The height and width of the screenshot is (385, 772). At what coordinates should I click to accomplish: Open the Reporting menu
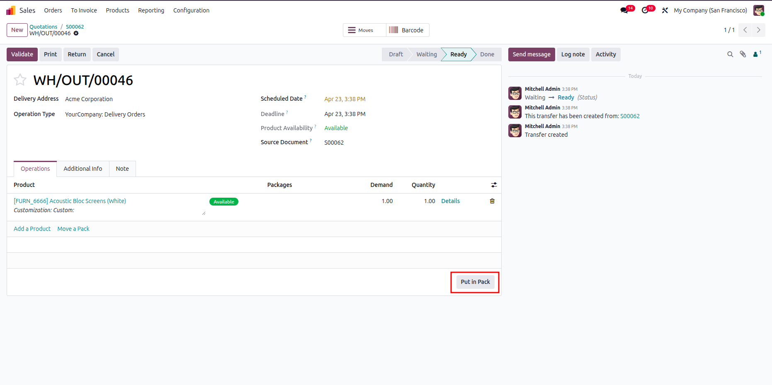(x=151, y=10)
